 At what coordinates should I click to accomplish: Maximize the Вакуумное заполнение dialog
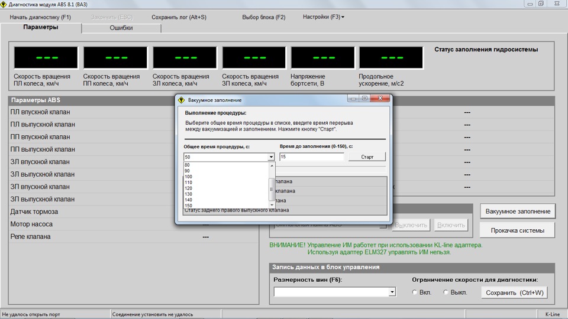point(364,98)
